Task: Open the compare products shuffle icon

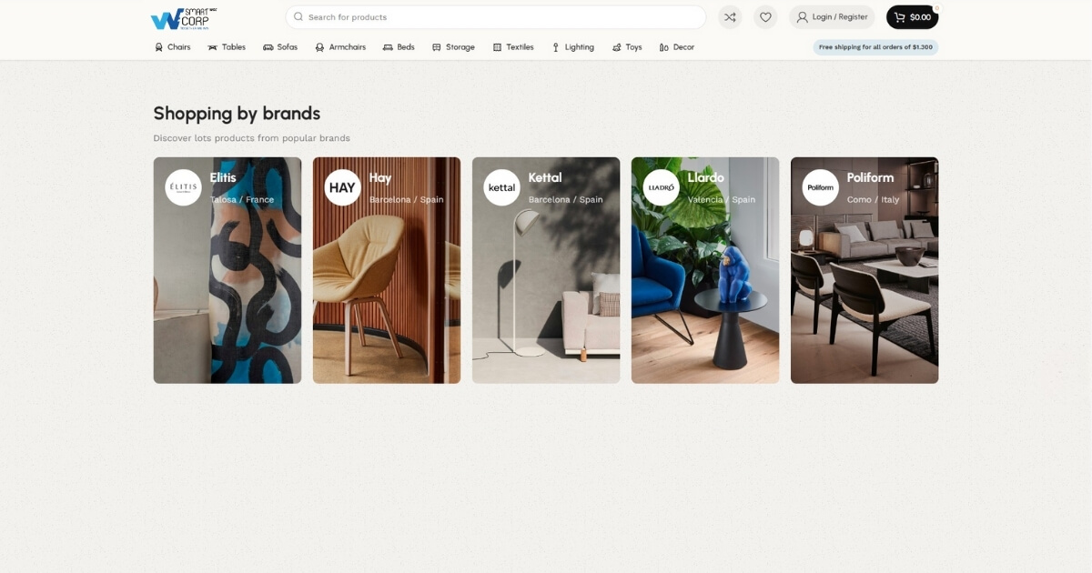Action: point(729,17)
